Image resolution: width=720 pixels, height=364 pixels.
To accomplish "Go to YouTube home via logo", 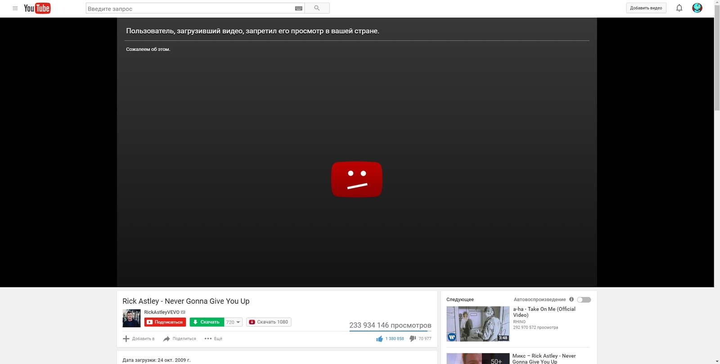I will (x=37, y=8).
